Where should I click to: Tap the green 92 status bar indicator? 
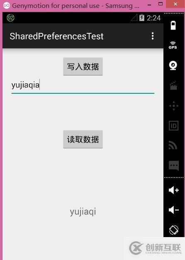(10, 18)
